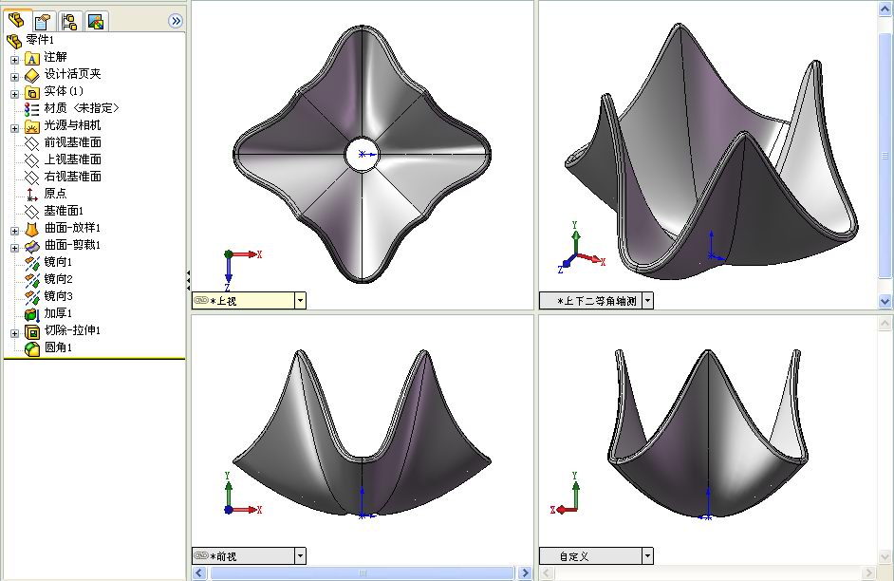Click the 光源与相机 lights folder icon
The width and height of the screenshot is (894, 581).
32,126
